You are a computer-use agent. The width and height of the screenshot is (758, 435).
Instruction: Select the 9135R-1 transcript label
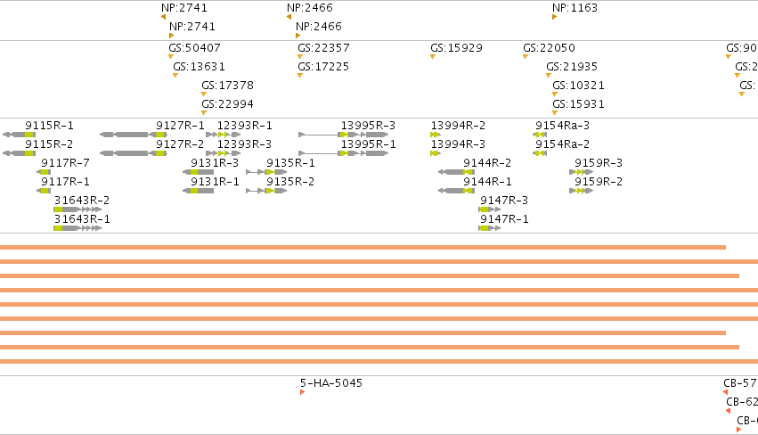(290, 163)
